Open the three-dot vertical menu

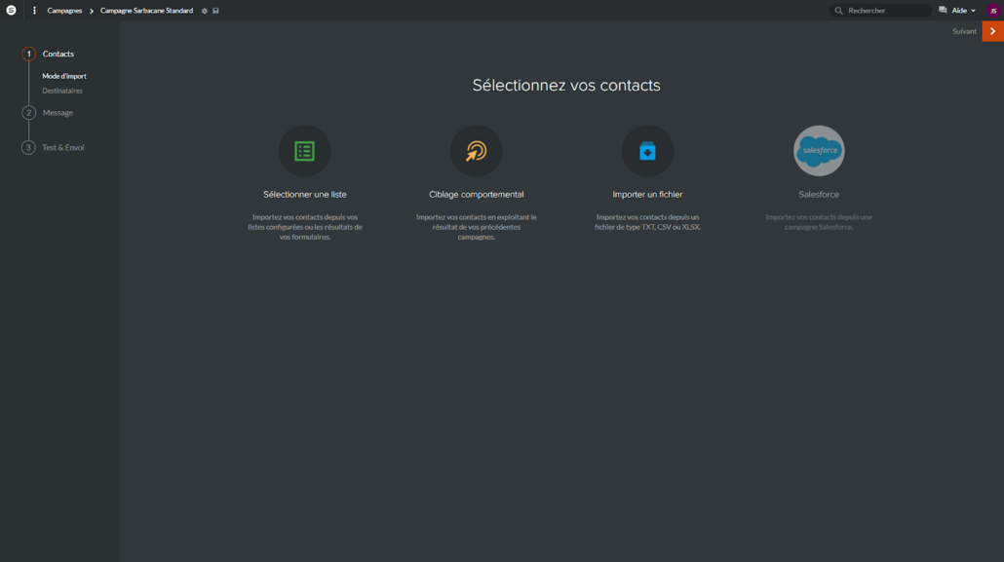coord(34,11)
